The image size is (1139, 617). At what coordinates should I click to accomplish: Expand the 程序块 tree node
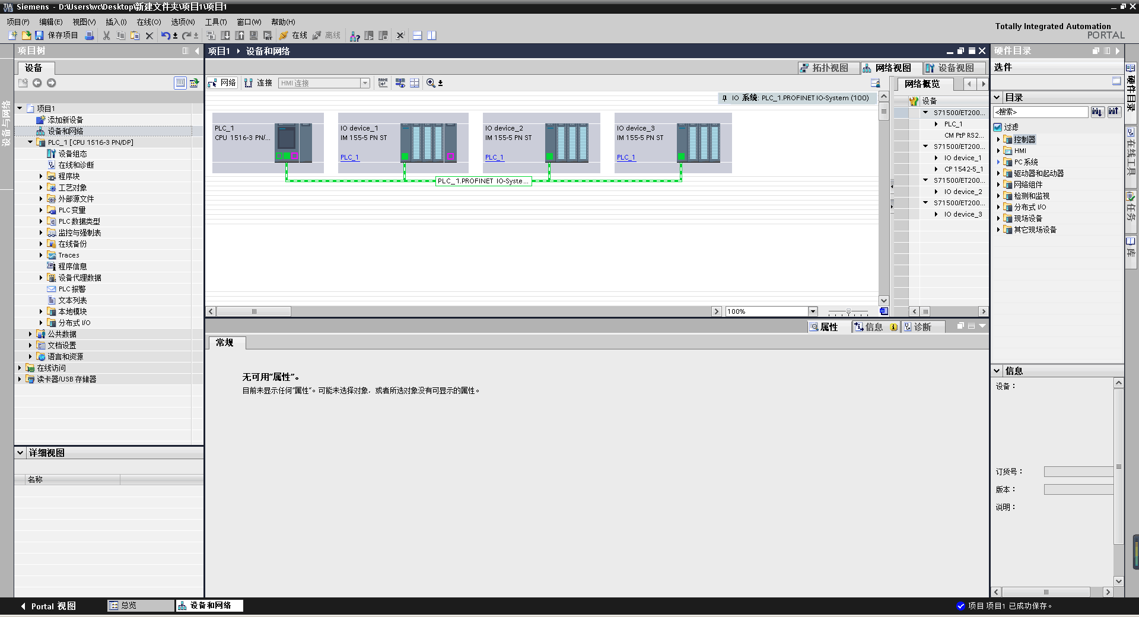click(x=41, y=176)
